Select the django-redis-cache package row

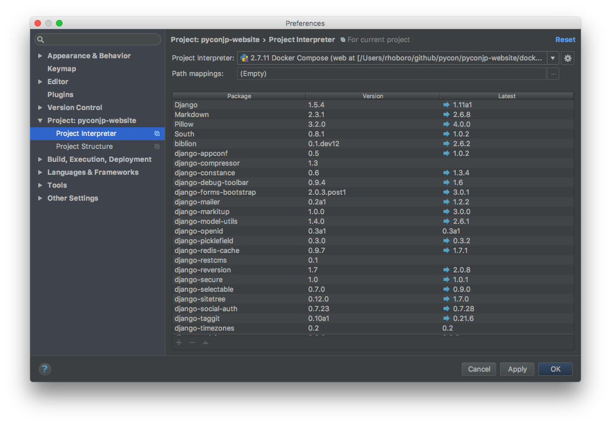373,251
